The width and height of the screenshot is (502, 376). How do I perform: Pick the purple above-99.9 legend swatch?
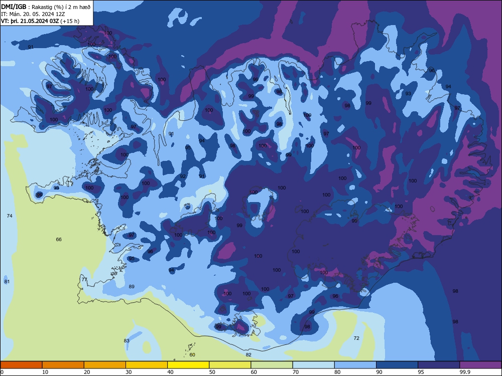point(480,365)
